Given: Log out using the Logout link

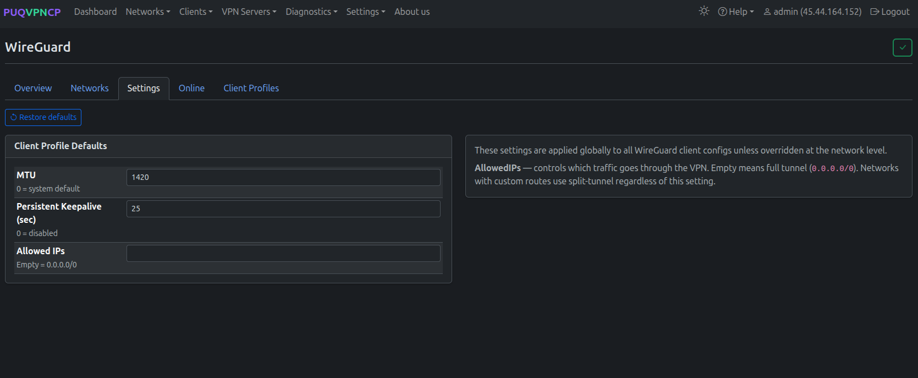Looking at the screenshot, I should 890,12.
